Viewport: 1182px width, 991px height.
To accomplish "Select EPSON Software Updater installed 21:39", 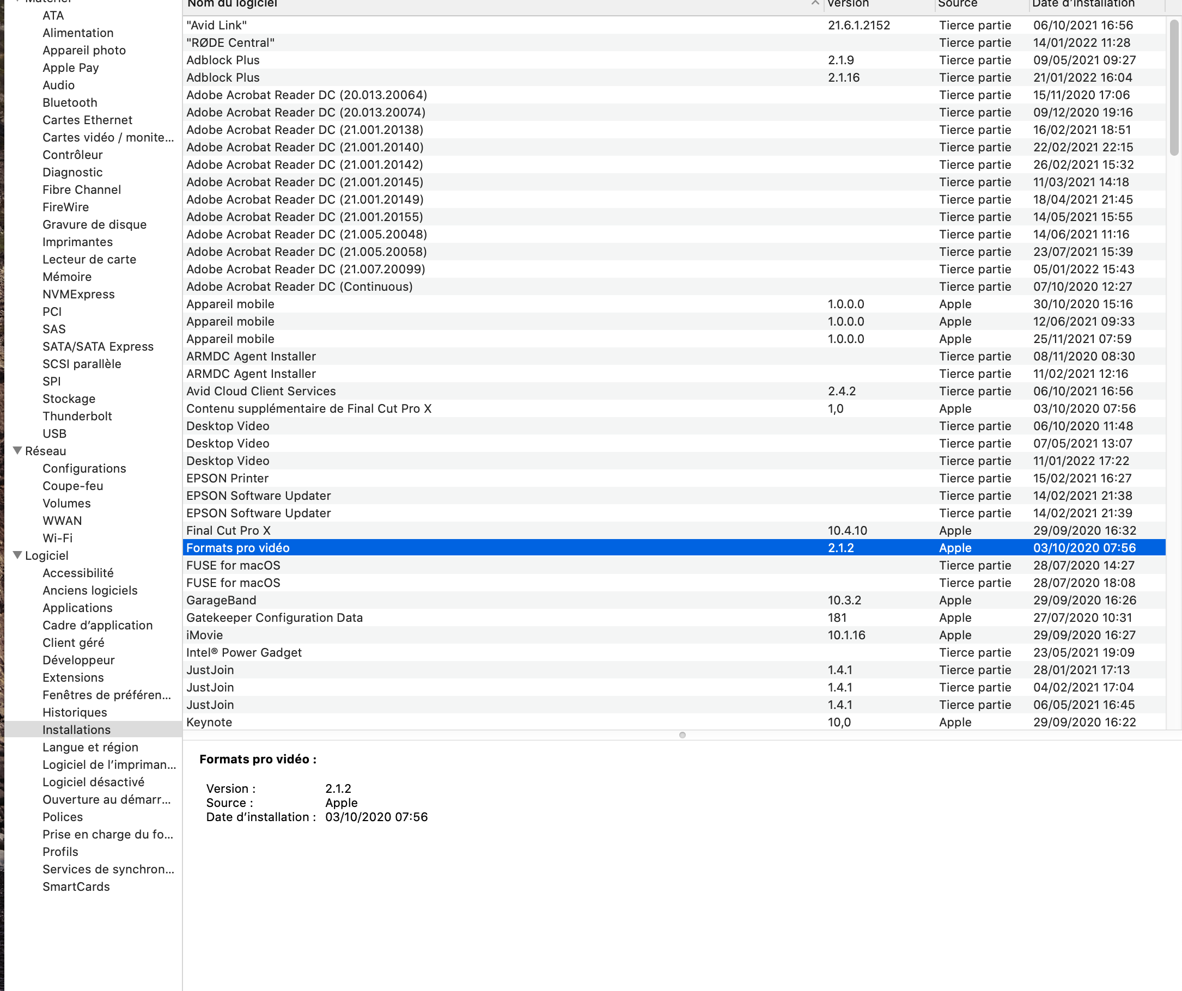I will coord(674,513).
